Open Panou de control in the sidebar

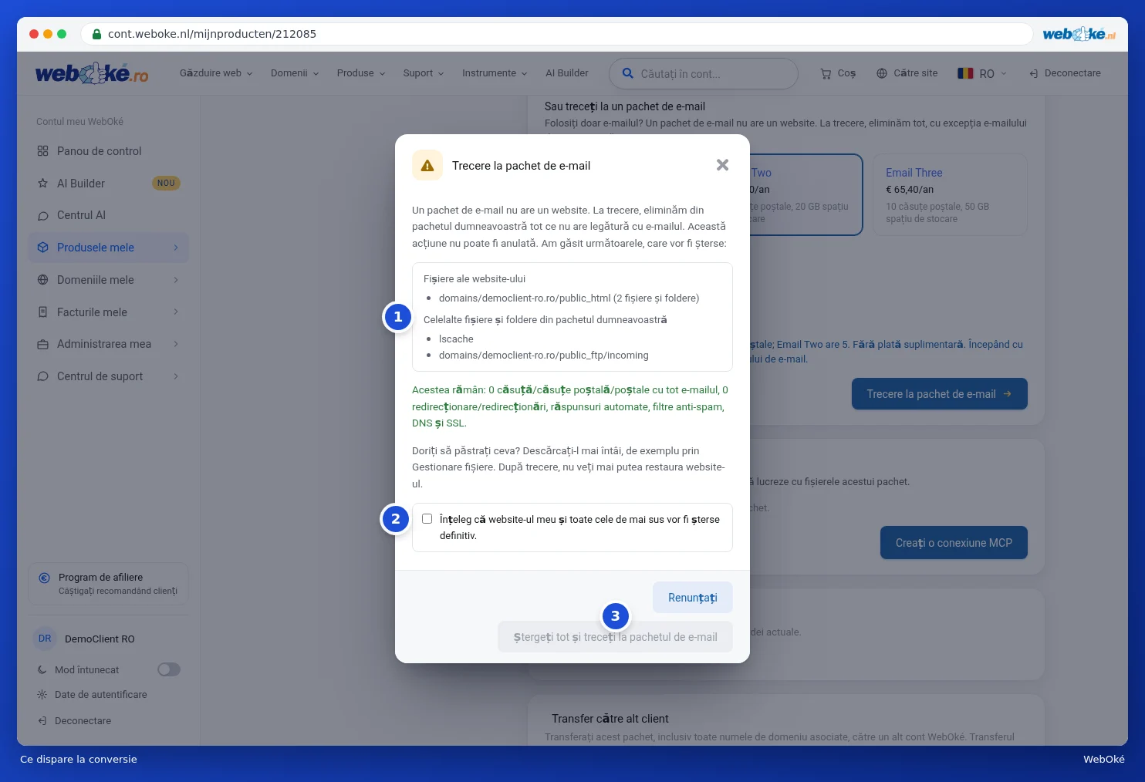(x=109, y=151)
